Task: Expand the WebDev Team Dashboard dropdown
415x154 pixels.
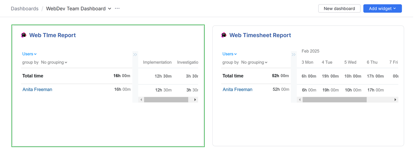Action: pos(110,9)
